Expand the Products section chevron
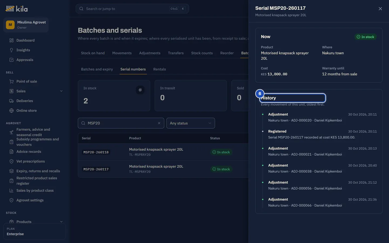389x243 pixels. [61, 222]
